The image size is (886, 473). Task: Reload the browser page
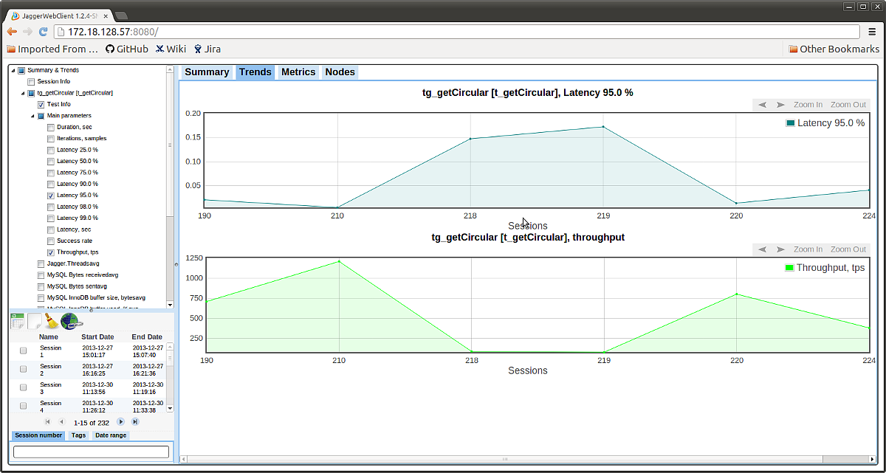[43, 32]
